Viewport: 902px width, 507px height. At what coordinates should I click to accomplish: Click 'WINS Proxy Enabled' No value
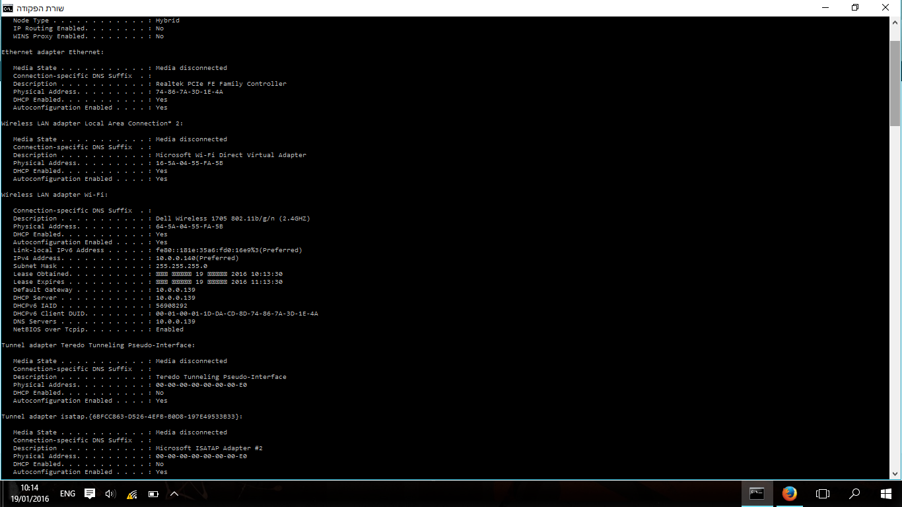[160, 36]
